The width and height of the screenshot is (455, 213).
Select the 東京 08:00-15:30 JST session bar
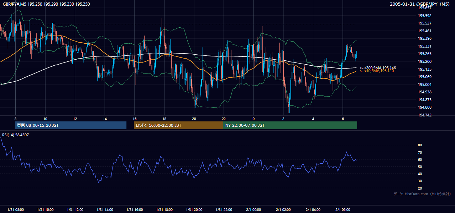(x=70, y=125)
